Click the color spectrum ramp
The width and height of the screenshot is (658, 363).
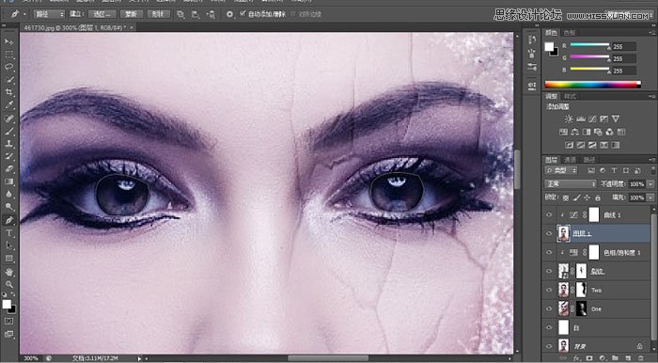592,85
